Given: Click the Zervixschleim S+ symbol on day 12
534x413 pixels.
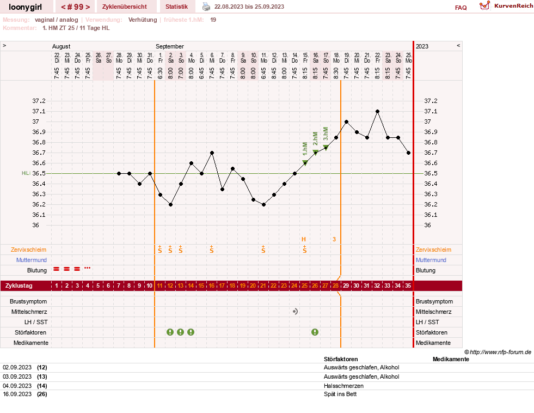Looking at the screenshot, I should [x=170, y=250].
